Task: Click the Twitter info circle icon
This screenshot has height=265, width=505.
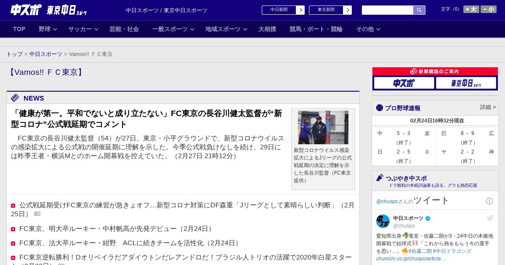Action: pos(489,201)
